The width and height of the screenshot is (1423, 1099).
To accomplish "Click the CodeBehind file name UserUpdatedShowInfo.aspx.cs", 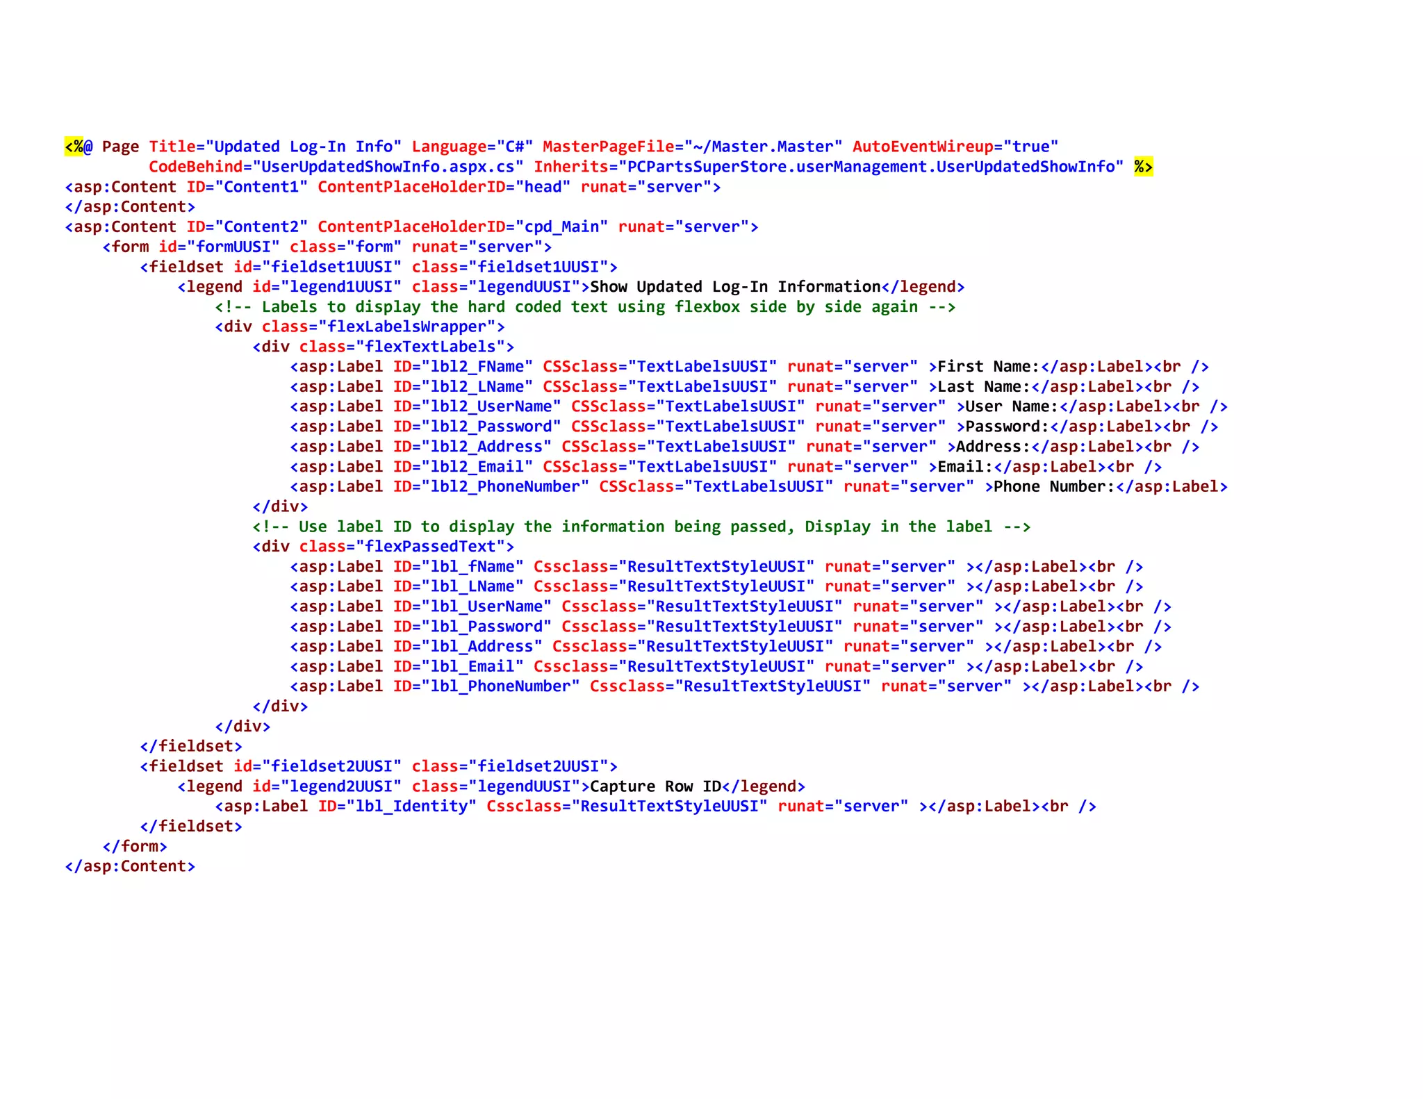I will pos(387,167).
